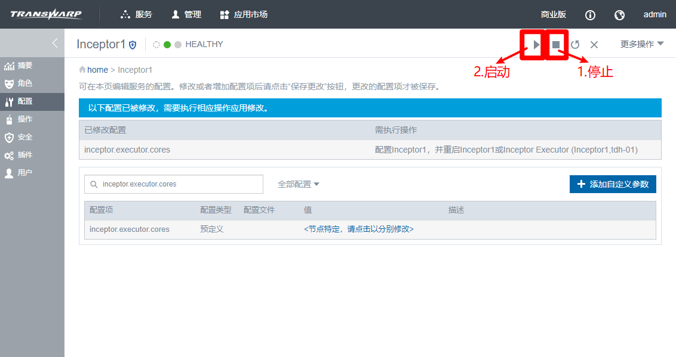Viewport: 676px width, 357px height.
Task: Click the globe language icon in the header
Action: (619, 14)
